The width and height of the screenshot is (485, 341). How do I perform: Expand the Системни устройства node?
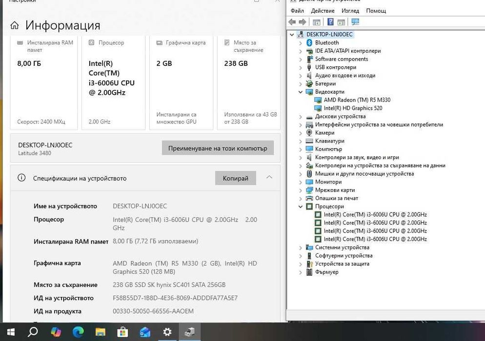(x=301, y=248)
